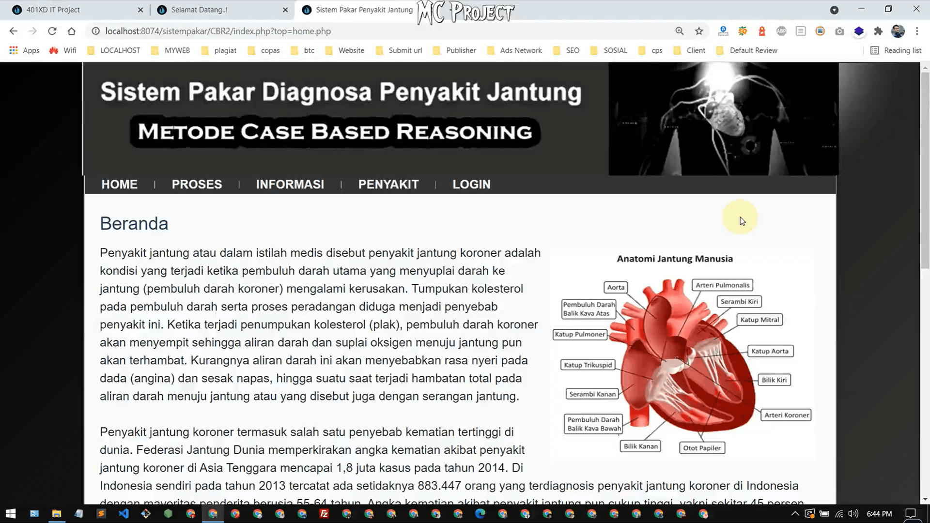
Task: Click the scrollbar down arrow
Action: coord(925,499)
